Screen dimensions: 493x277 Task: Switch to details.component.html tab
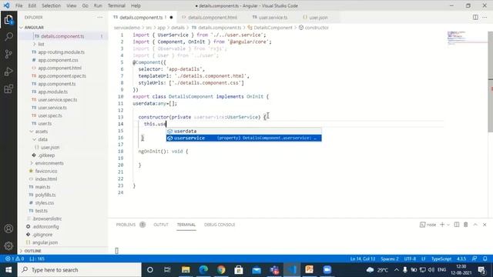[x=210, y=17]
